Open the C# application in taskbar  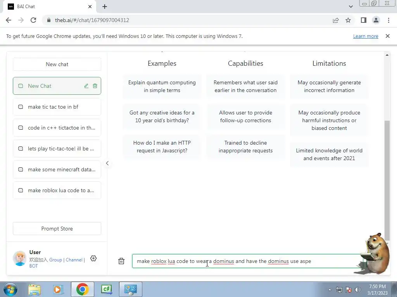107,289
